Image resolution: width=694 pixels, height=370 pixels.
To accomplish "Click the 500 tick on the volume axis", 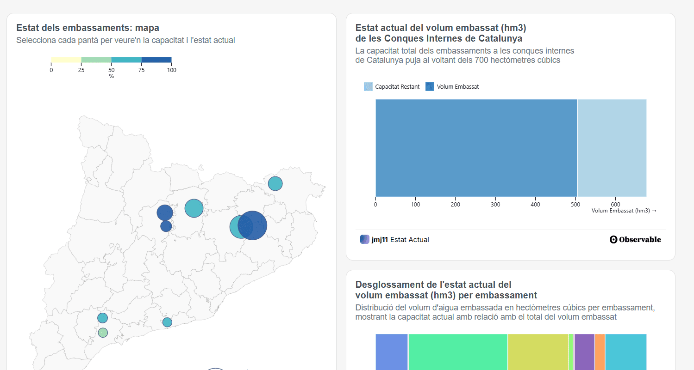I will coord(575,204).
